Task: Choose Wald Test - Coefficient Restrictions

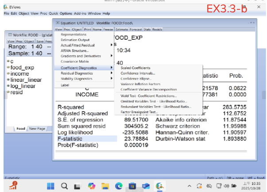Action: coord(148,96)
